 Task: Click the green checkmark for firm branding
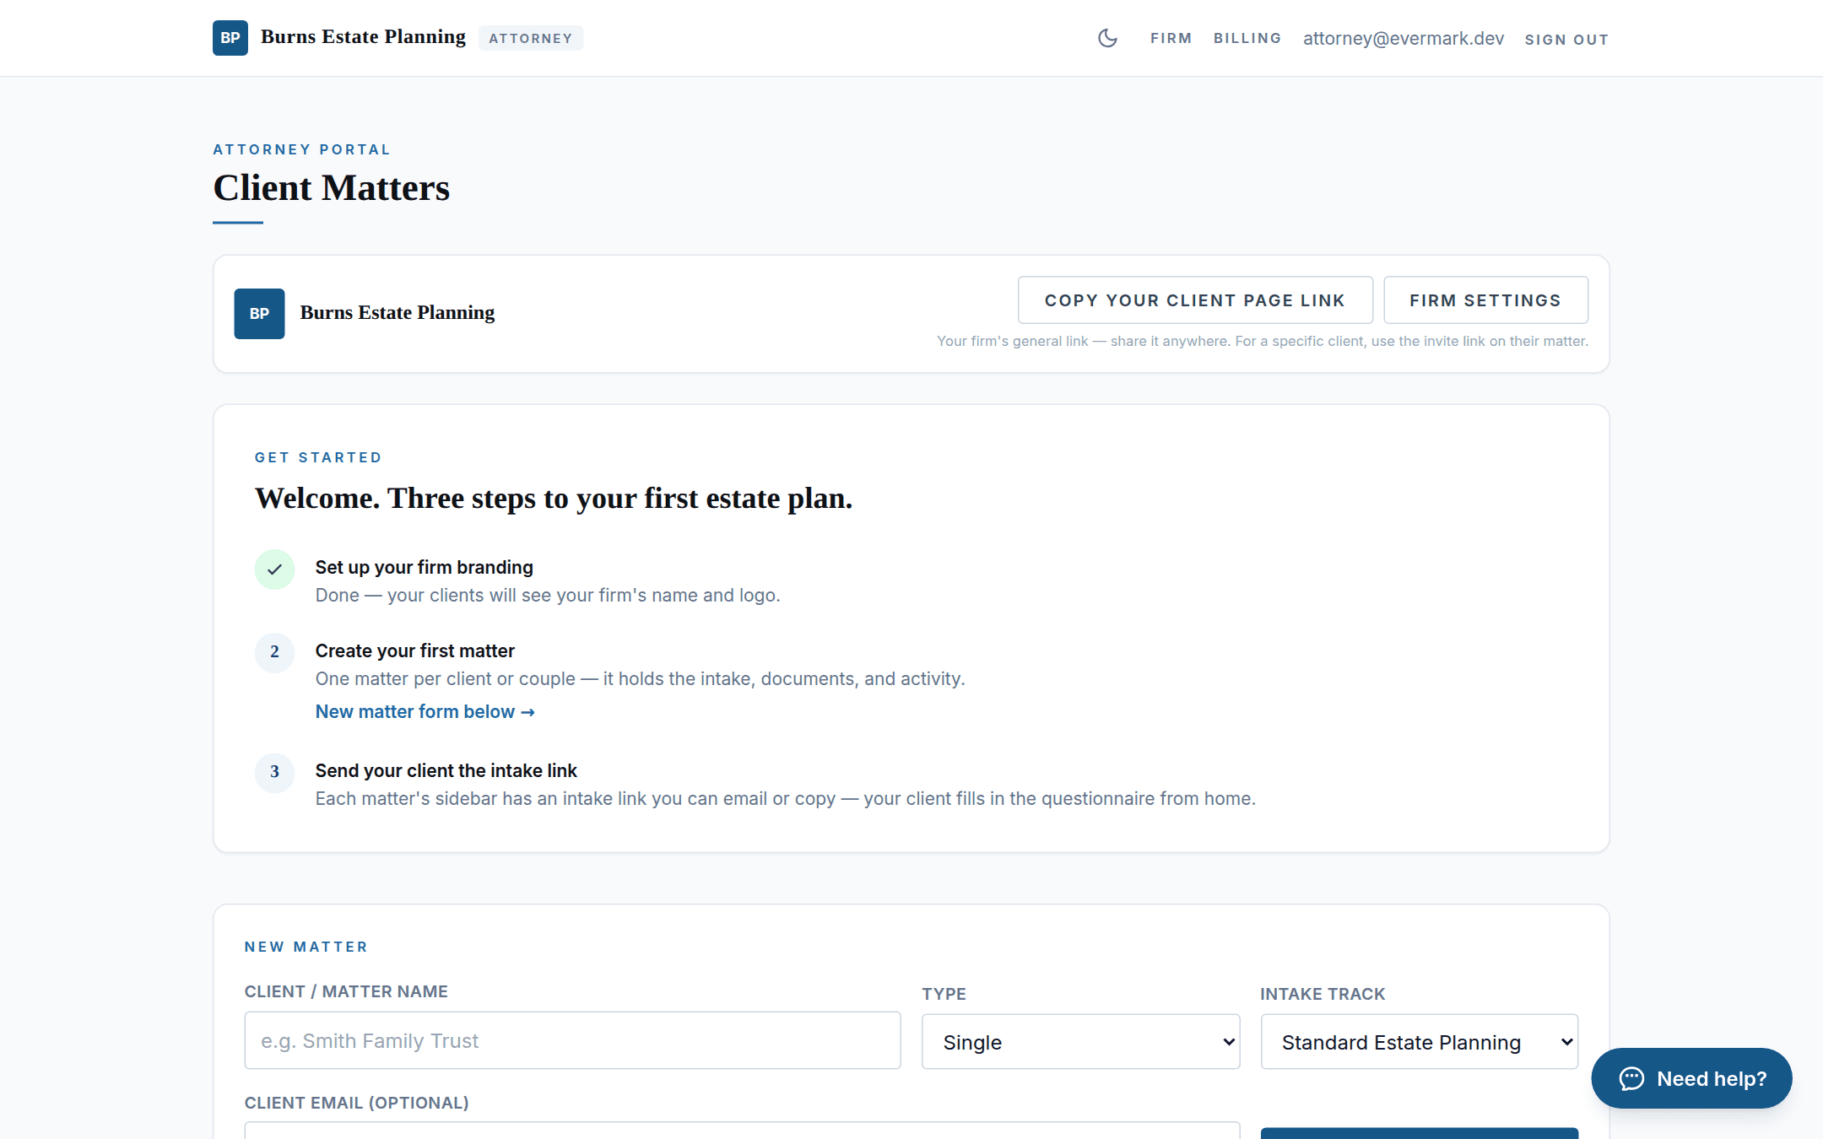[274, 569]
